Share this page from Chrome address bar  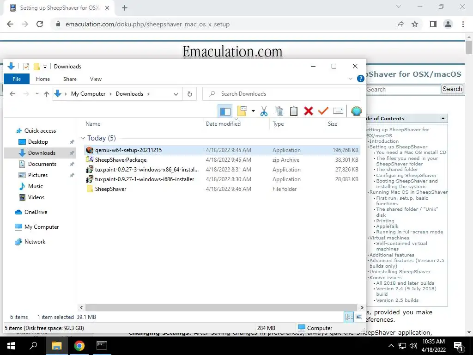tap(400, 24)
